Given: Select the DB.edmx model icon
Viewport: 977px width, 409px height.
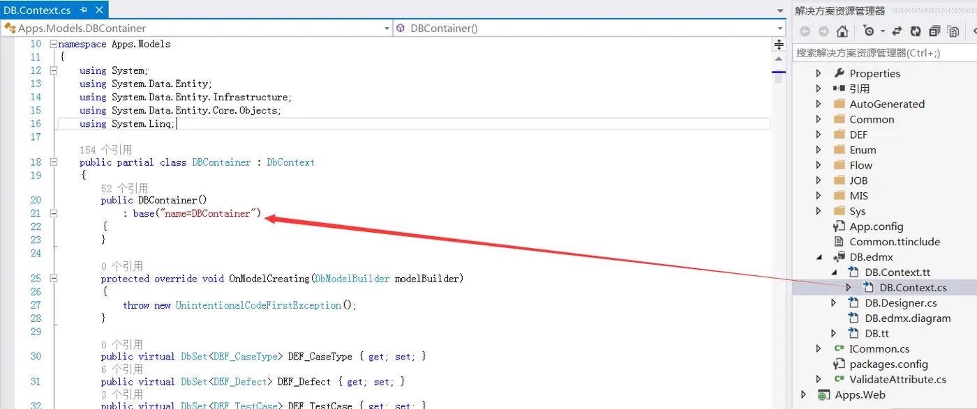Looking at the screenshot, I should click(840, 257).
